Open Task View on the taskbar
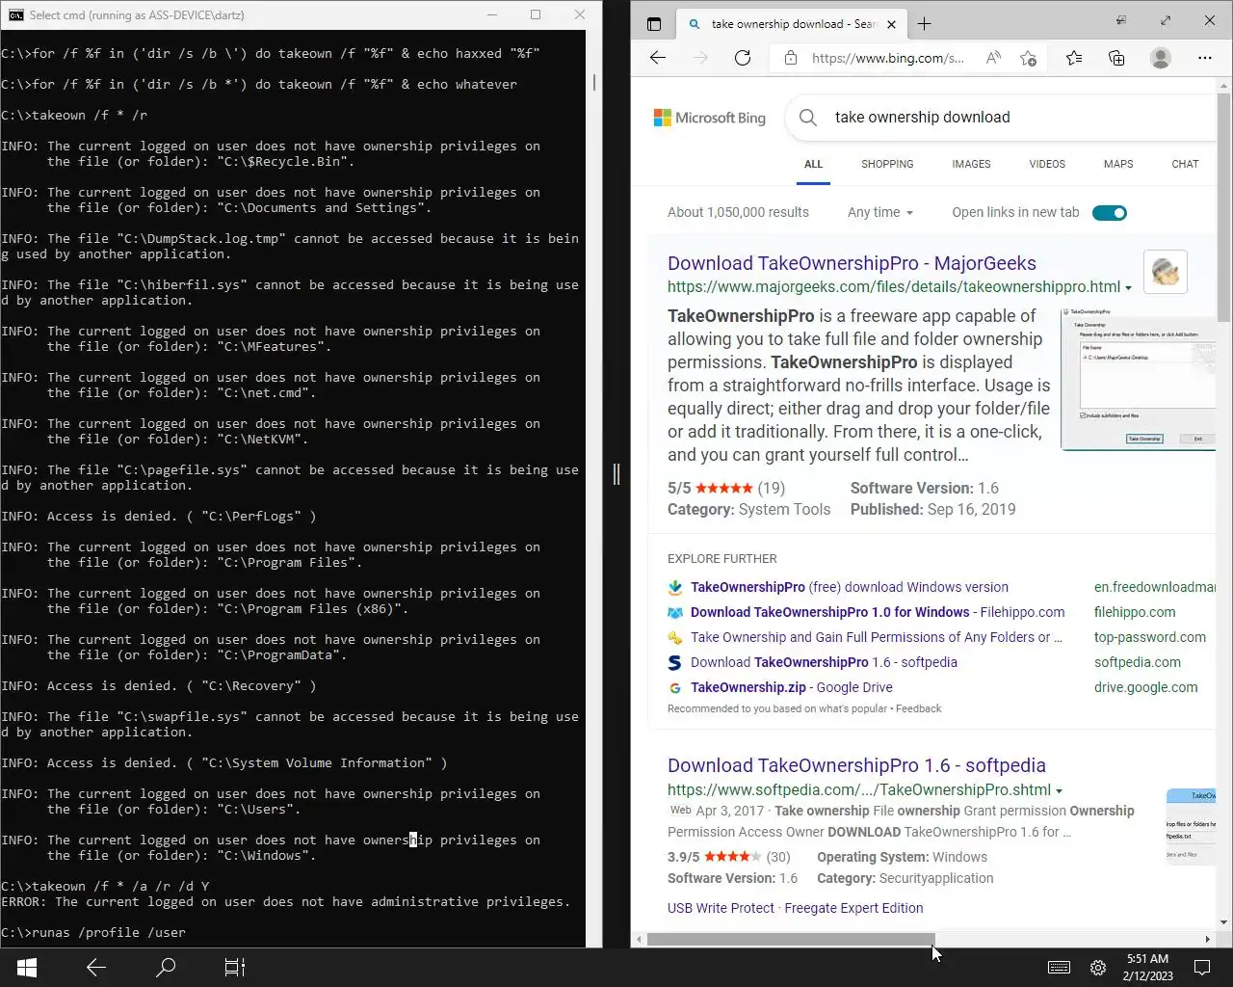 pyautogui.click(x=235, y=967)
